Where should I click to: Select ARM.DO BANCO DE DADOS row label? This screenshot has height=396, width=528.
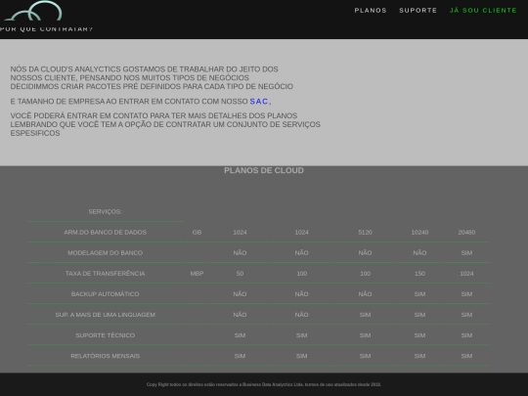pos(105,233)
